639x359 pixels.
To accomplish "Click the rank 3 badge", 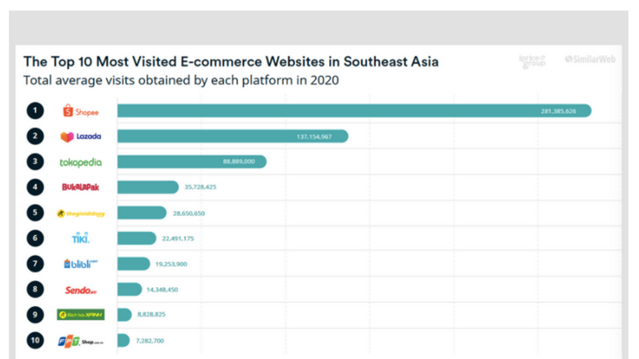I will point(35,162).
